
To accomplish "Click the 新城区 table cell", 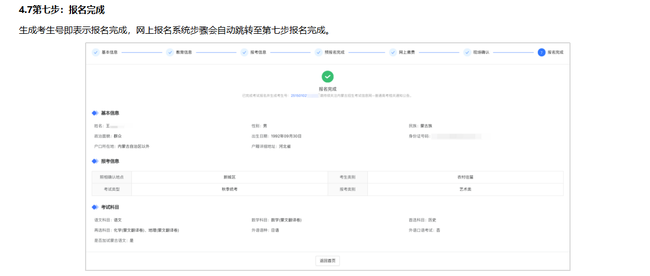I will point(229,177).
